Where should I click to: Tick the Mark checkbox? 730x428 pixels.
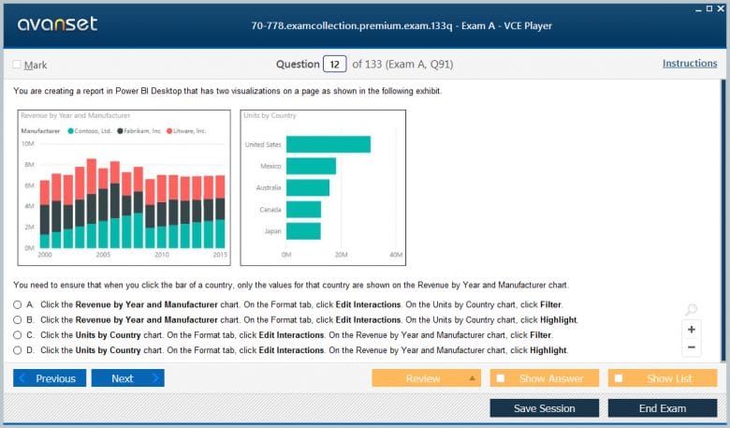coord(17,65)
